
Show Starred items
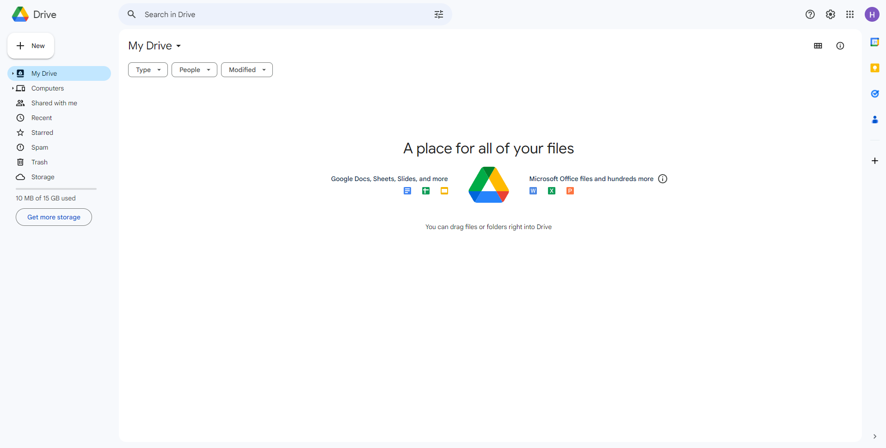tap(59, 133)
